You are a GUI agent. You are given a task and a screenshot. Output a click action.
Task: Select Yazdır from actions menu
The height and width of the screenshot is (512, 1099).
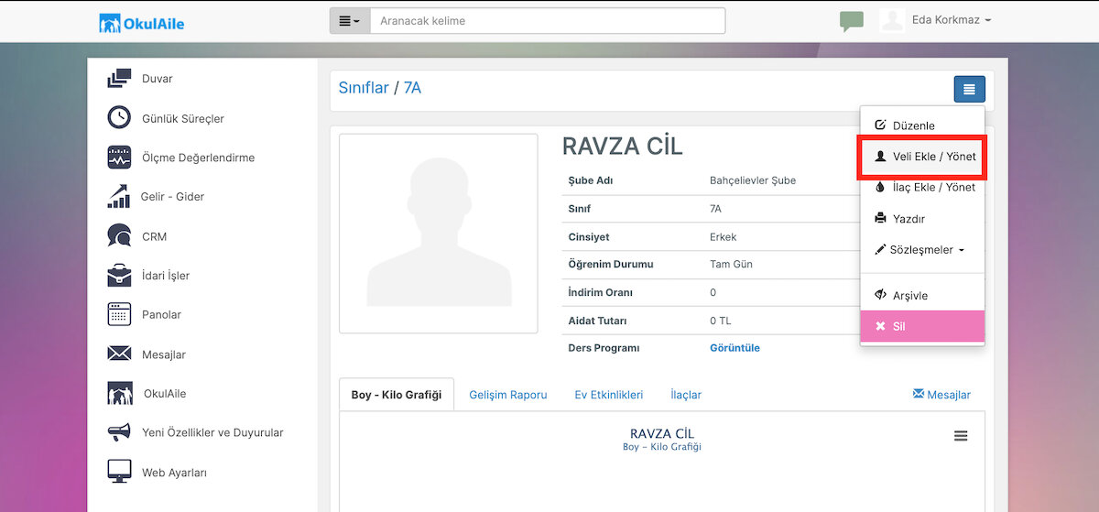922,219
